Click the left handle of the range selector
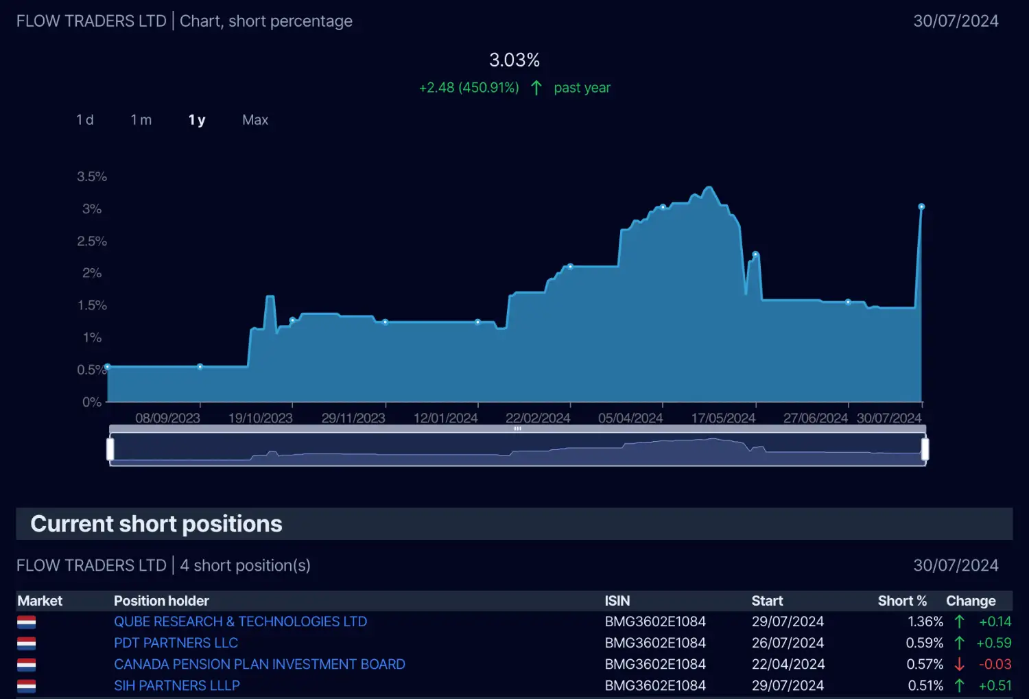This screenshot has height=699, width=1029. pyautogui.click(x=110, y=449)
